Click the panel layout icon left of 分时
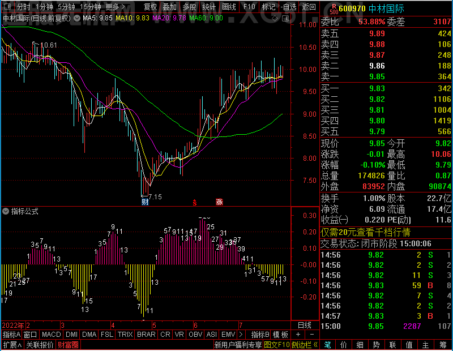The width and height of the screenshot is (453, 351). (x=7, y=6)
